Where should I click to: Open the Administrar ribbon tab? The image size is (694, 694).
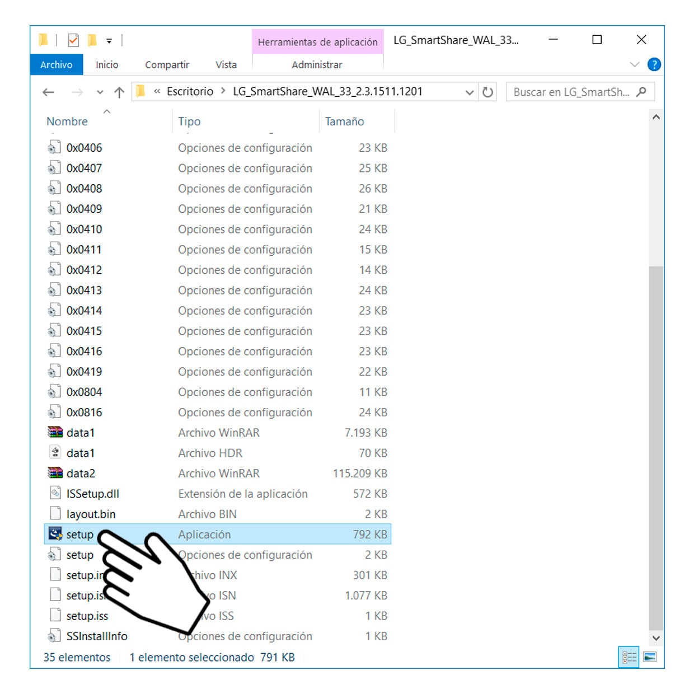tap(317, 64)
